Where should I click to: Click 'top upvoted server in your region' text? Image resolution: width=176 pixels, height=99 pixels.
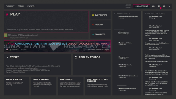(x=98, y=50)
